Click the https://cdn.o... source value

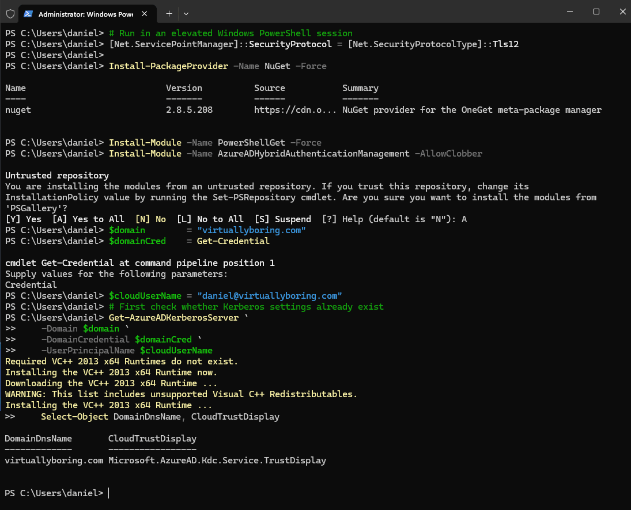pyautogui.click(x=295, y=110)
